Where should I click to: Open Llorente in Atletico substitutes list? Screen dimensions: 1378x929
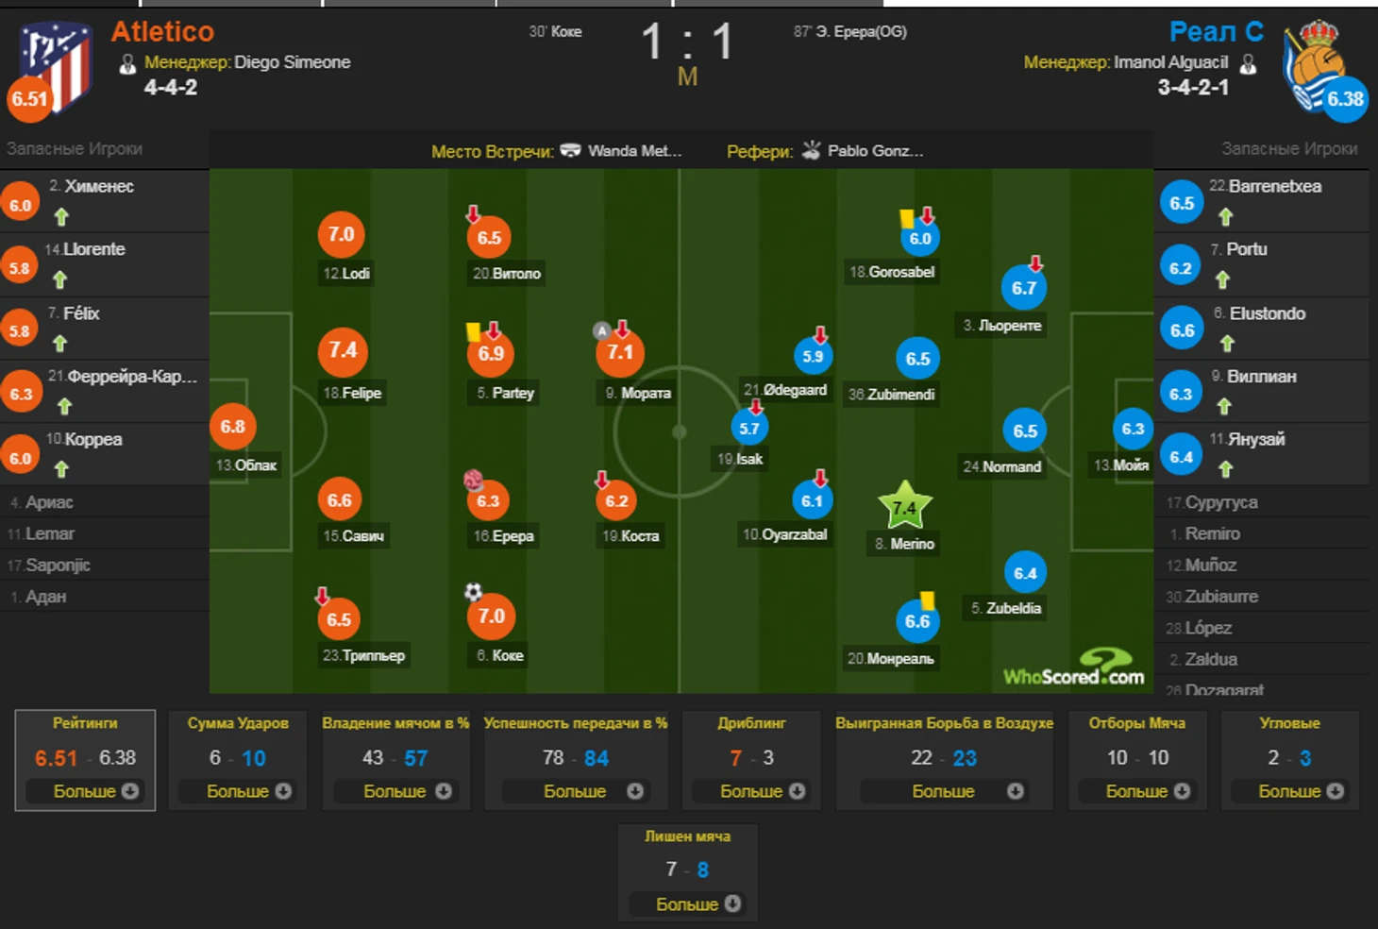pyautogui.click(x=104, y=264)
